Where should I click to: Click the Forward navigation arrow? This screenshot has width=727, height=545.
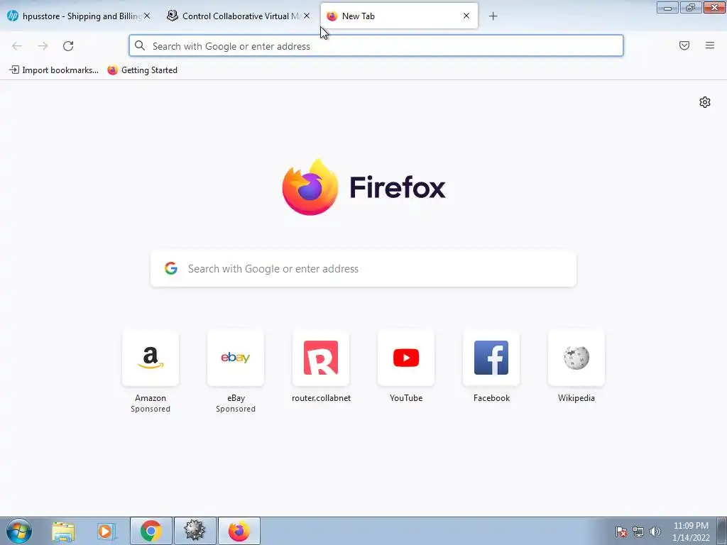(43, 46)
